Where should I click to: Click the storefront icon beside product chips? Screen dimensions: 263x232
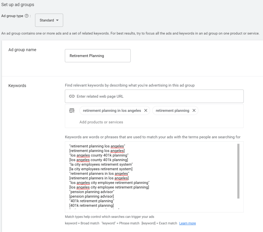pyautogui.click(x=72, y=110)
